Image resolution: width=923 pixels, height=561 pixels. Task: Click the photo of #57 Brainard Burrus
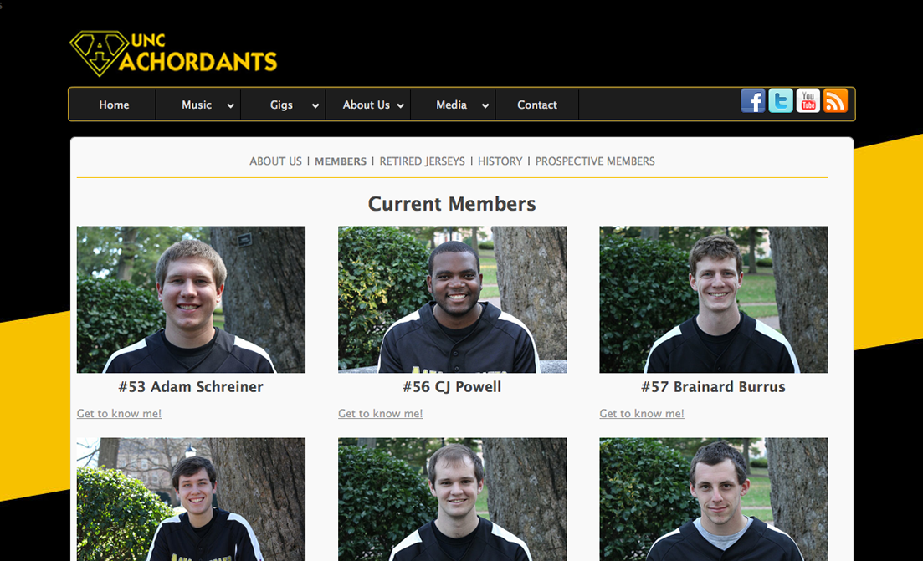[714, 299]
